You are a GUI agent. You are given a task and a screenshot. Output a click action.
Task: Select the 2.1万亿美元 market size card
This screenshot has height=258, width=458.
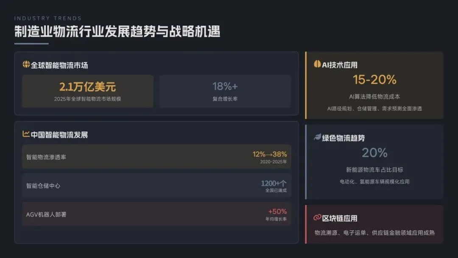(88, 91)
